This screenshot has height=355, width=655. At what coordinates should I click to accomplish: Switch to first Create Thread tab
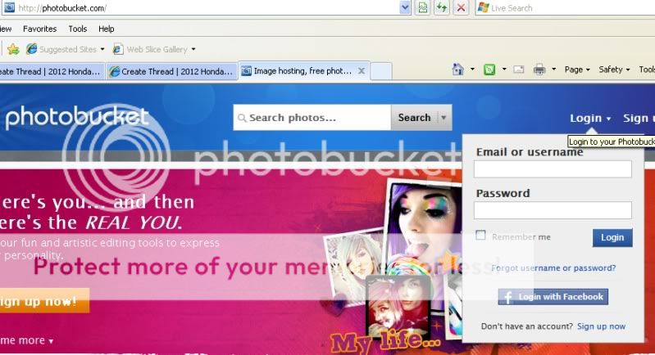click(x=52, y=71)
